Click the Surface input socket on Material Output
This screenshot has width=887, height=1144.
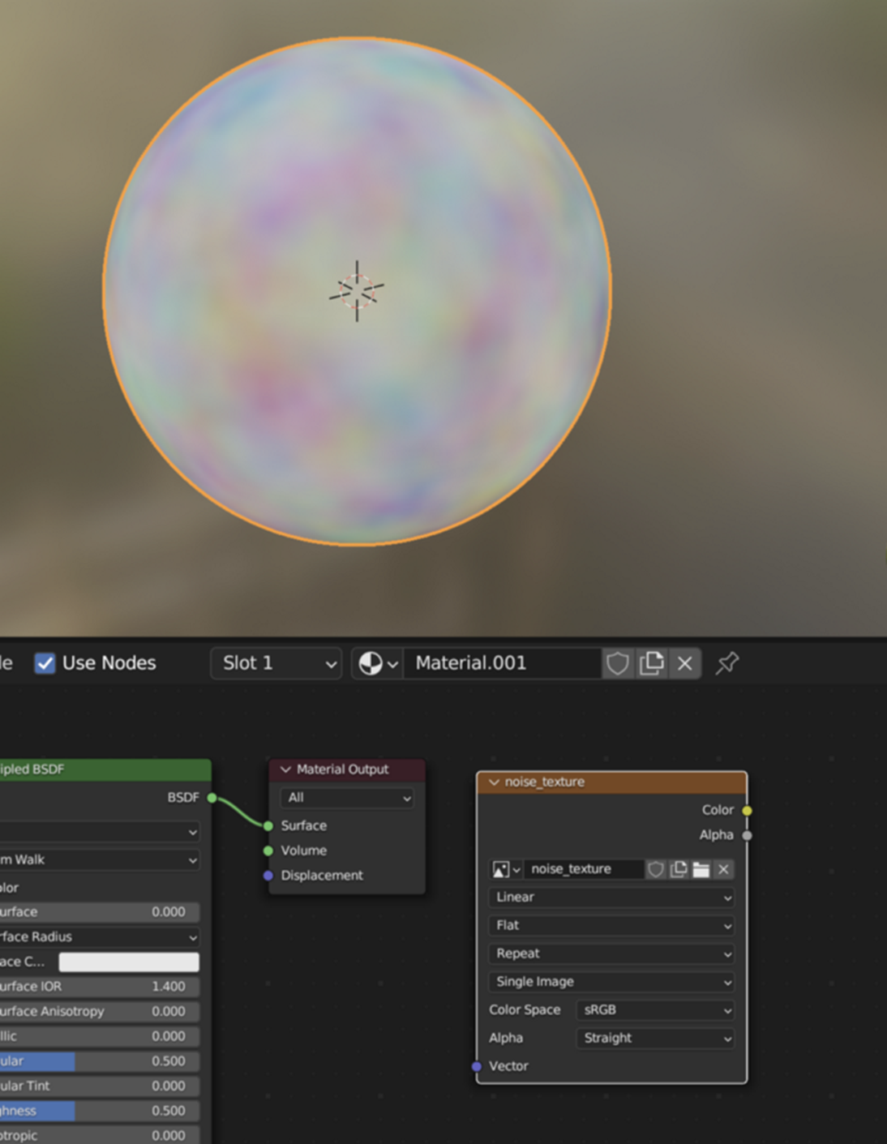pyautogui.click(x=268, y=825)
